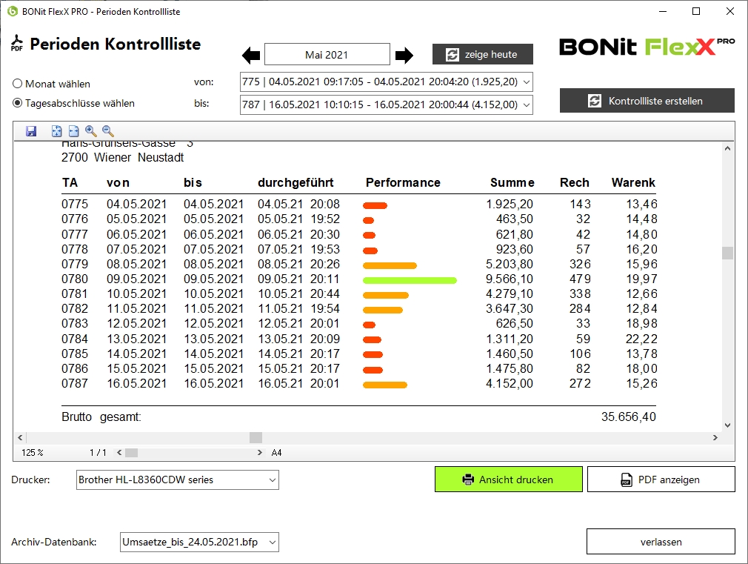Go to next month with right arrow

(404, 56)
